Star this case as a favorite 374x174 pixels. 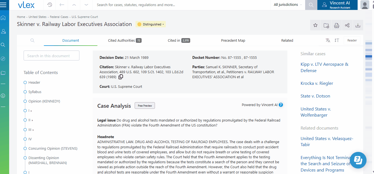tap(315, 25)
